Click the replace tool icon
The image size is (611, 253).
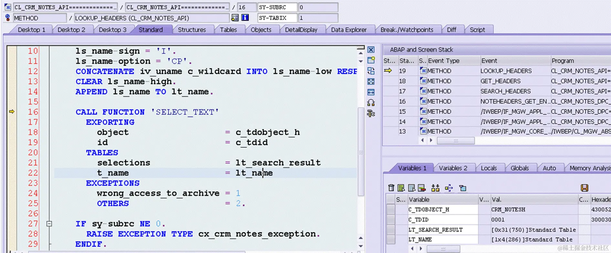tap(371, 71)
